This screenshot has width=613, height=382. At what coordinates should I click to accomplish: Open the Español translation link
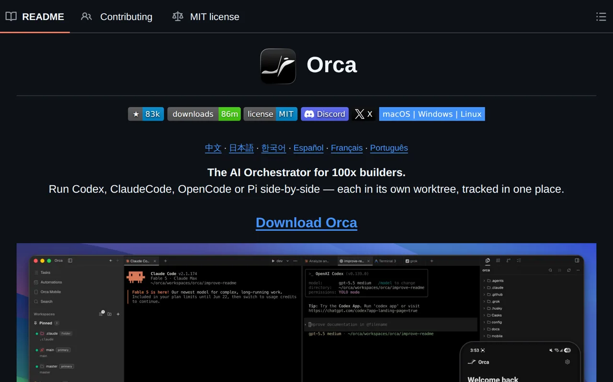[x=308, y=148]
